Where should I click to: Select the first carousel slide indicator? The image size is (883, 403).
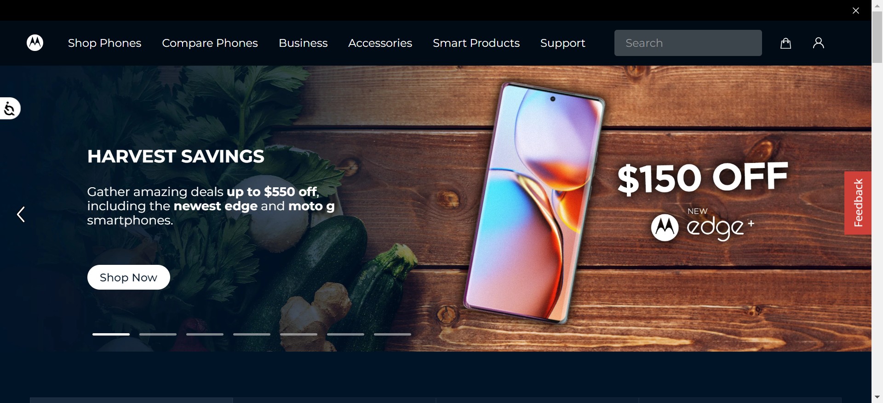coord(111,335)
